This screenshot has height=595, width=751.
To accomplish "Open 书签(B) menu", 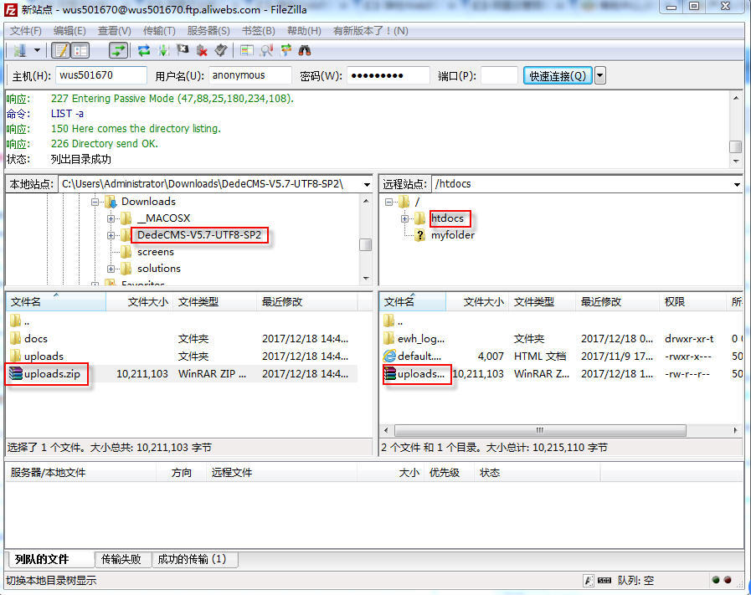I will click(258, 31).
